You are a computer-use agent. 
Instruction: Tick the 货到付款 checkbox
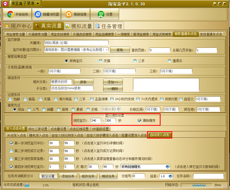[x=162, y=99]
